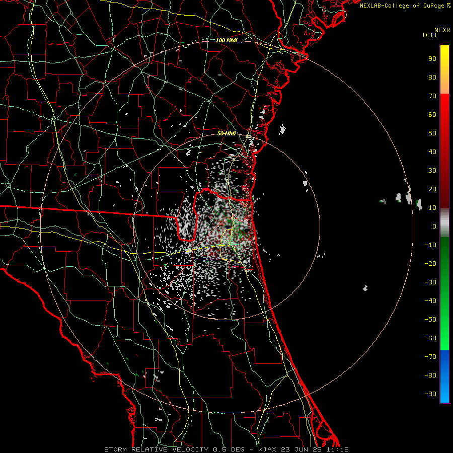This screenshot has width=453, height=453.
Task: Click the -10 scale label
Action: pyautogui.click(x=430, y=245)
